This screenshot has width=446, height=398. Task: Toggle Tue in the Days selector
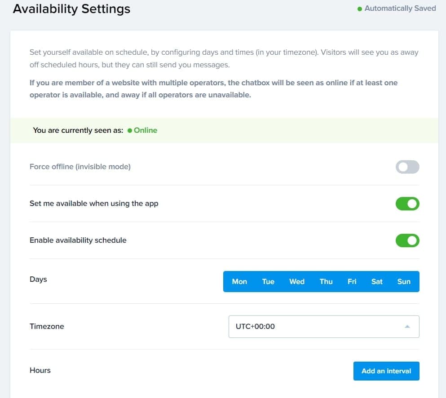click(x=268, y=282)
